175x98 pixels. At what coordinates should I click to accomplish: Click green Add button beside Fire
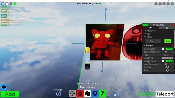(x=168, y=41)
